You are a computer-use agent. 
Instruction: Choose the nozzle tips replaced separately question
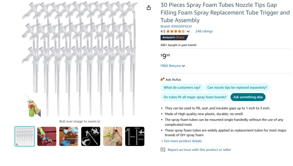point(237,88)
